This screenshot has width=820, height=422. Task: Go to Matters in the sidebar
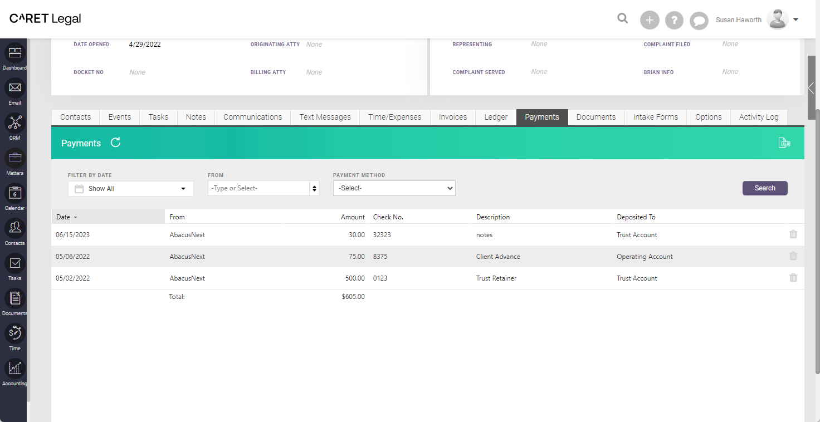coord(15,158)
